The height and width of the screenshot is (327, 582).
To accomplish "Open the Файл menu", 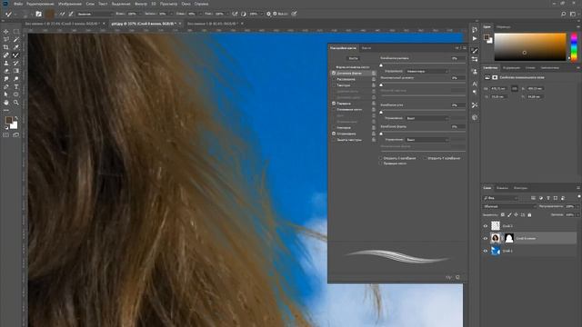I will pos(18,4).
